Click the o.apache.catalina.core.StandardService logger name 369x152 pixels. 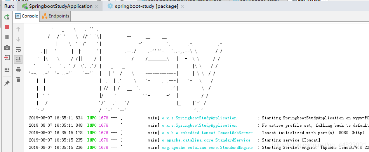206,140
